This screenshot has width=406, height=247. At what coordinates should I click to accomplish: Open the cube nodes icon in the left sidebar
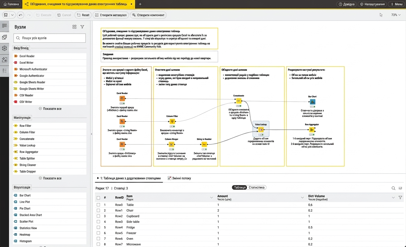coord(4,48)
